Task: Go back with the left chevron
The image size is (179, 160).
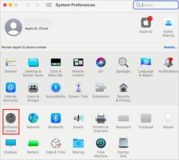Action: click(x=28, y=5)
